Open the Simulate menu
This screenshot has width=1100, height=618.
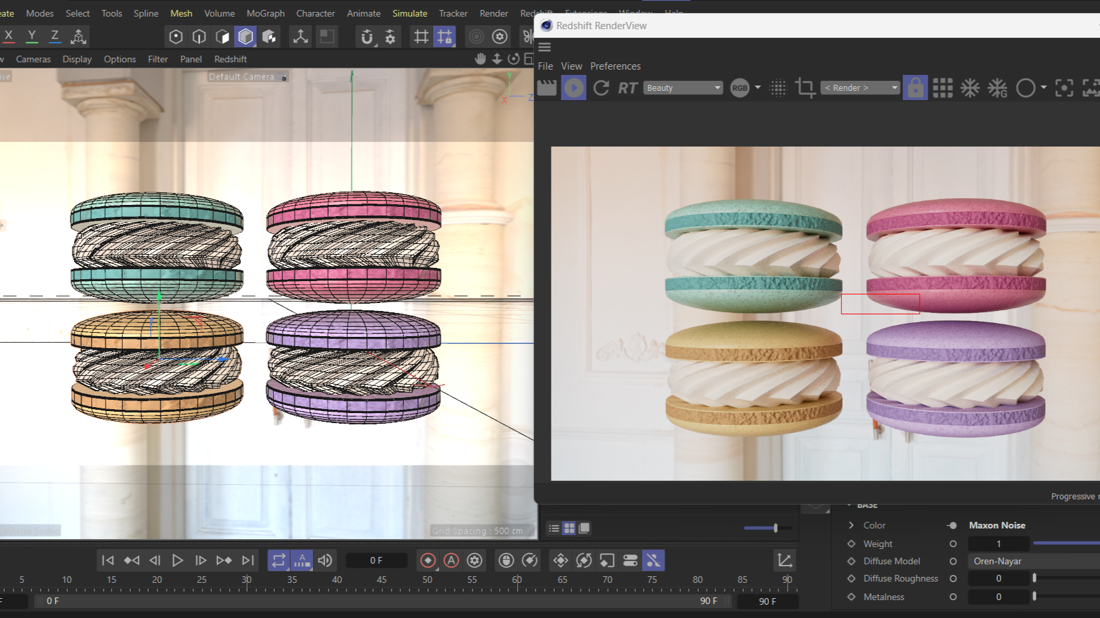click(409, 13)
